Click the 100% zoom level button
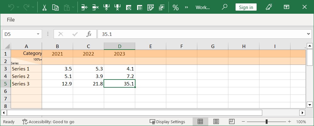 (x=301, y=122)
